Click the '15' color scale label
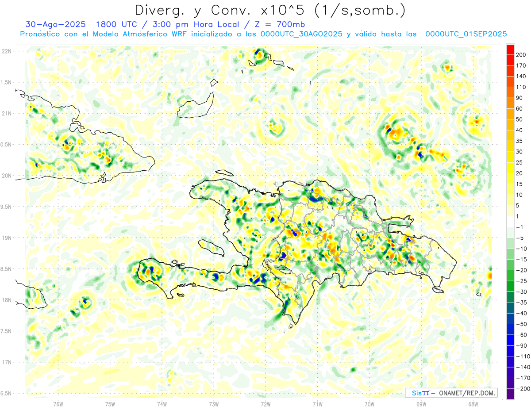Viewport: 531px width, 410px height. click(x=519, y=184)
